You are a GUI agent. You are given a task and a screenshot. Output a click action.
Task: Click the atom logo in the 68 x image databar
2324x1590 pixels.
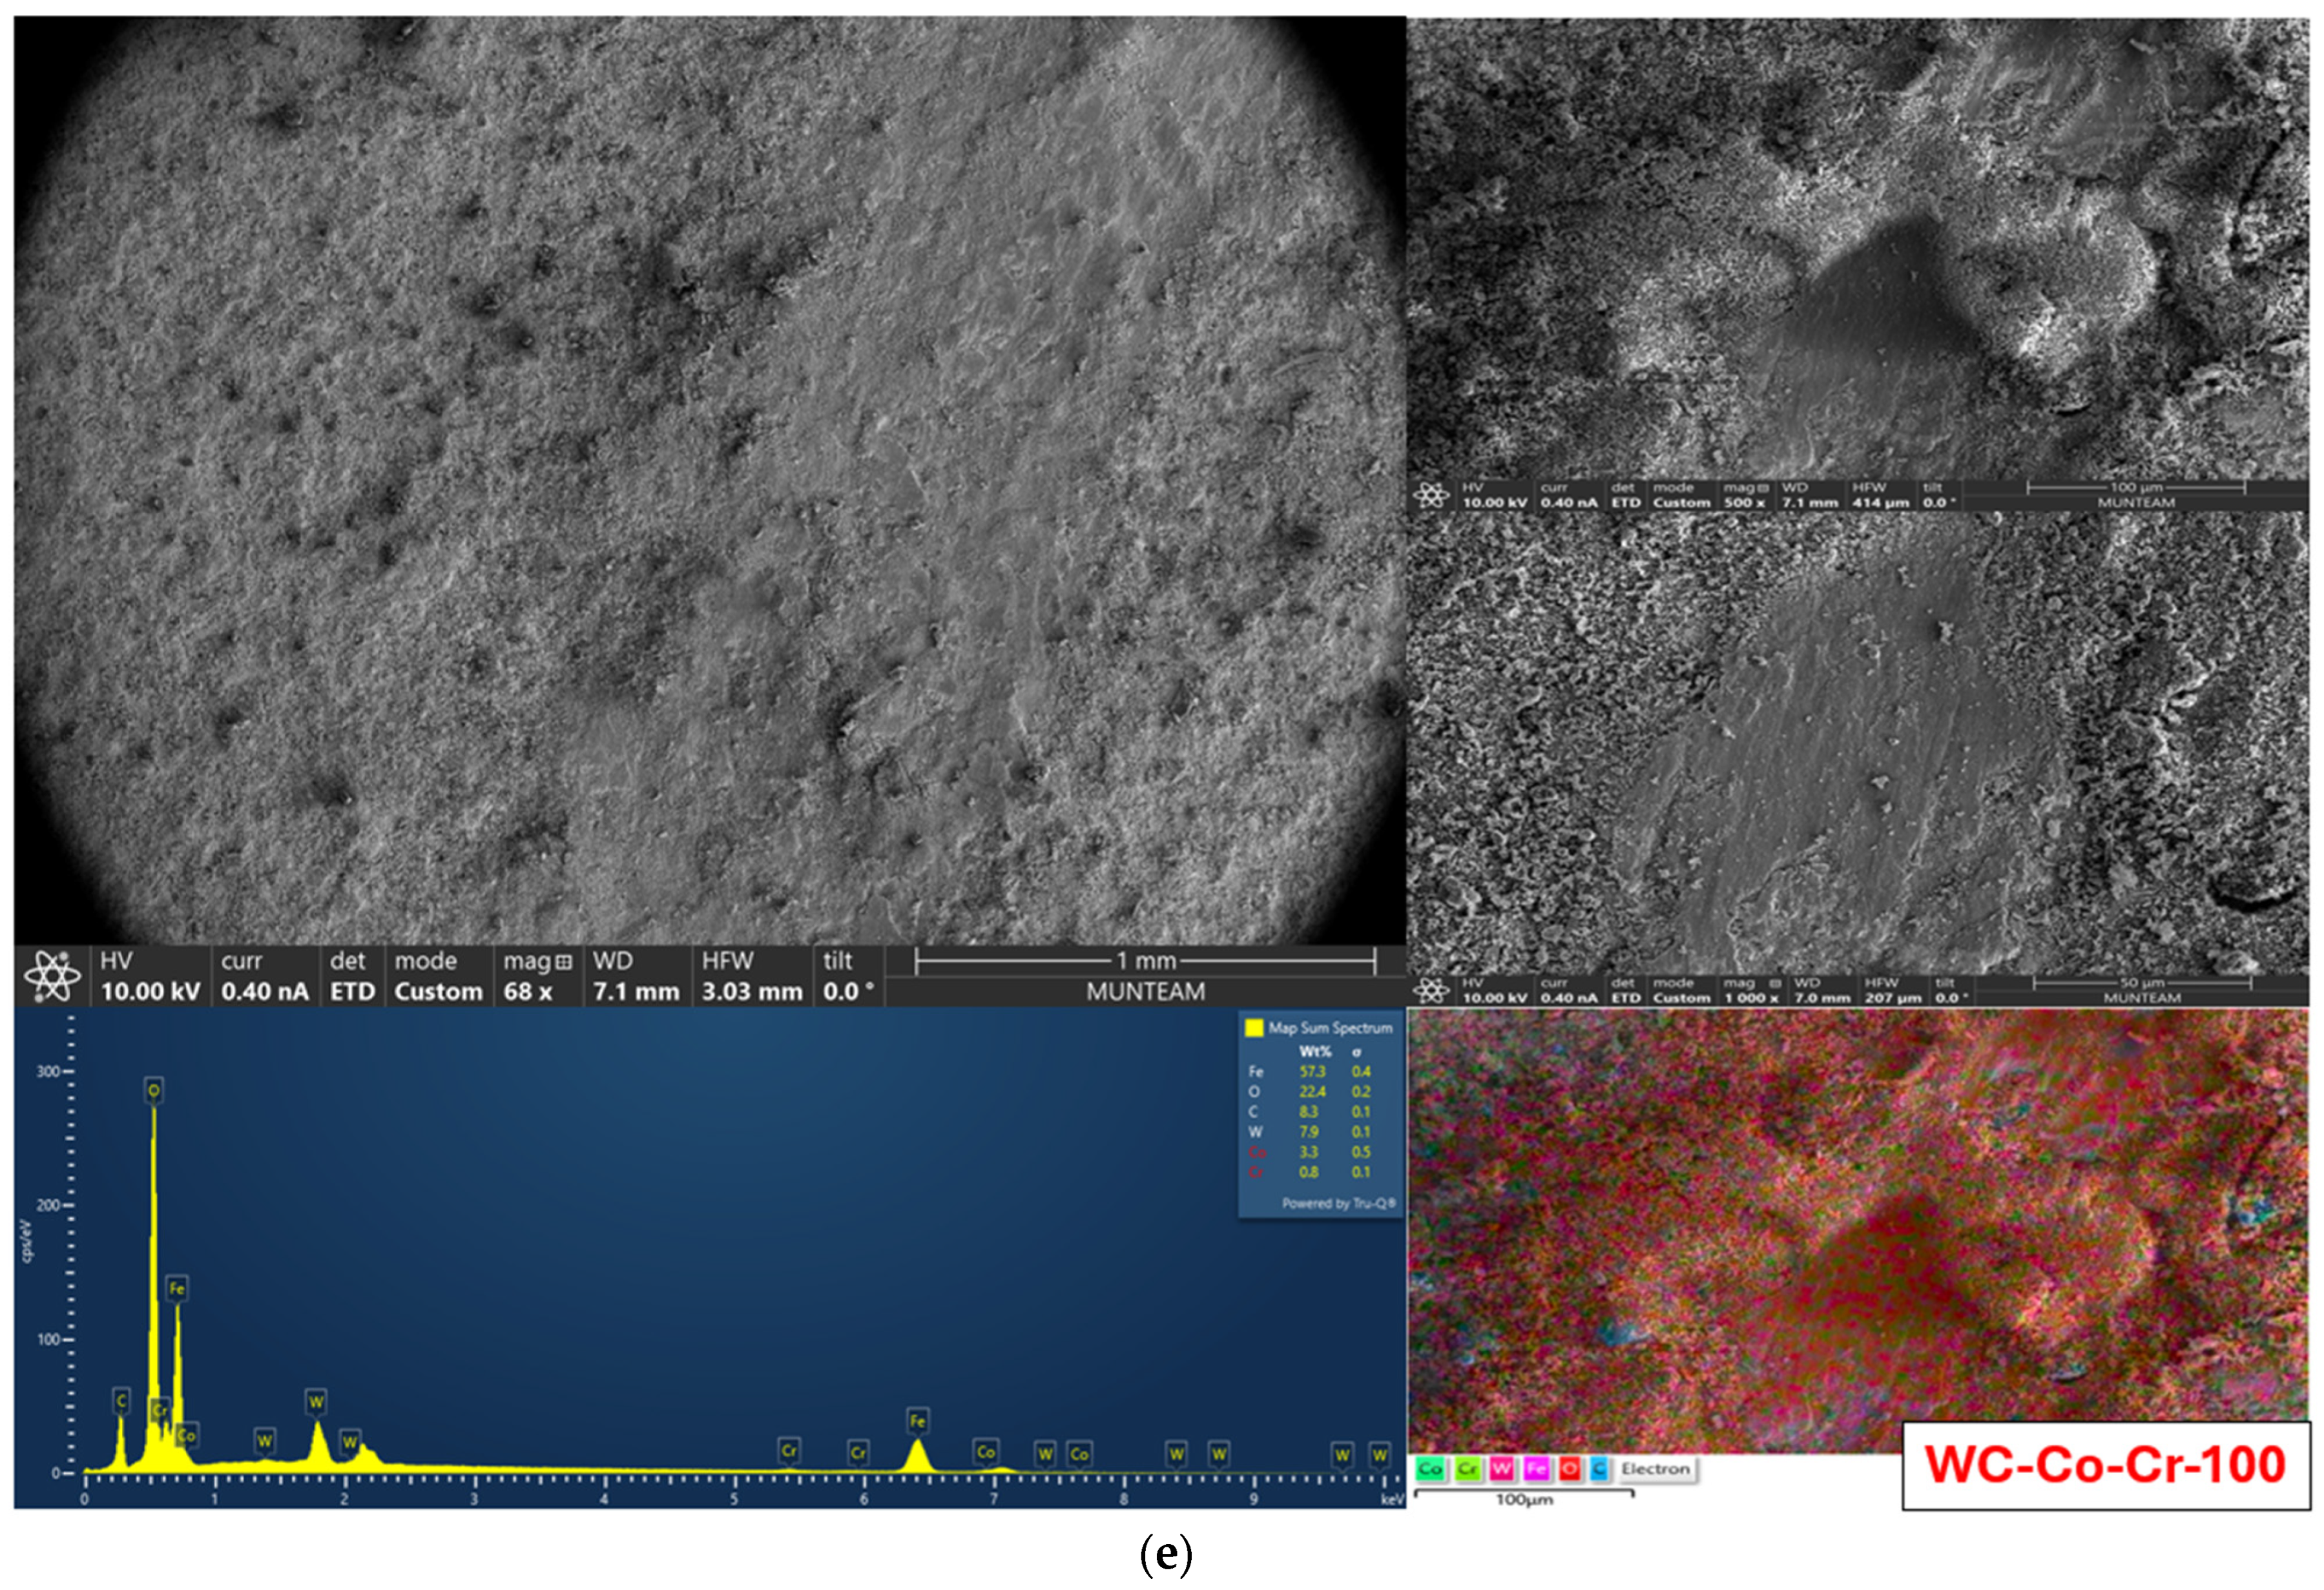(x=52, y=977)
